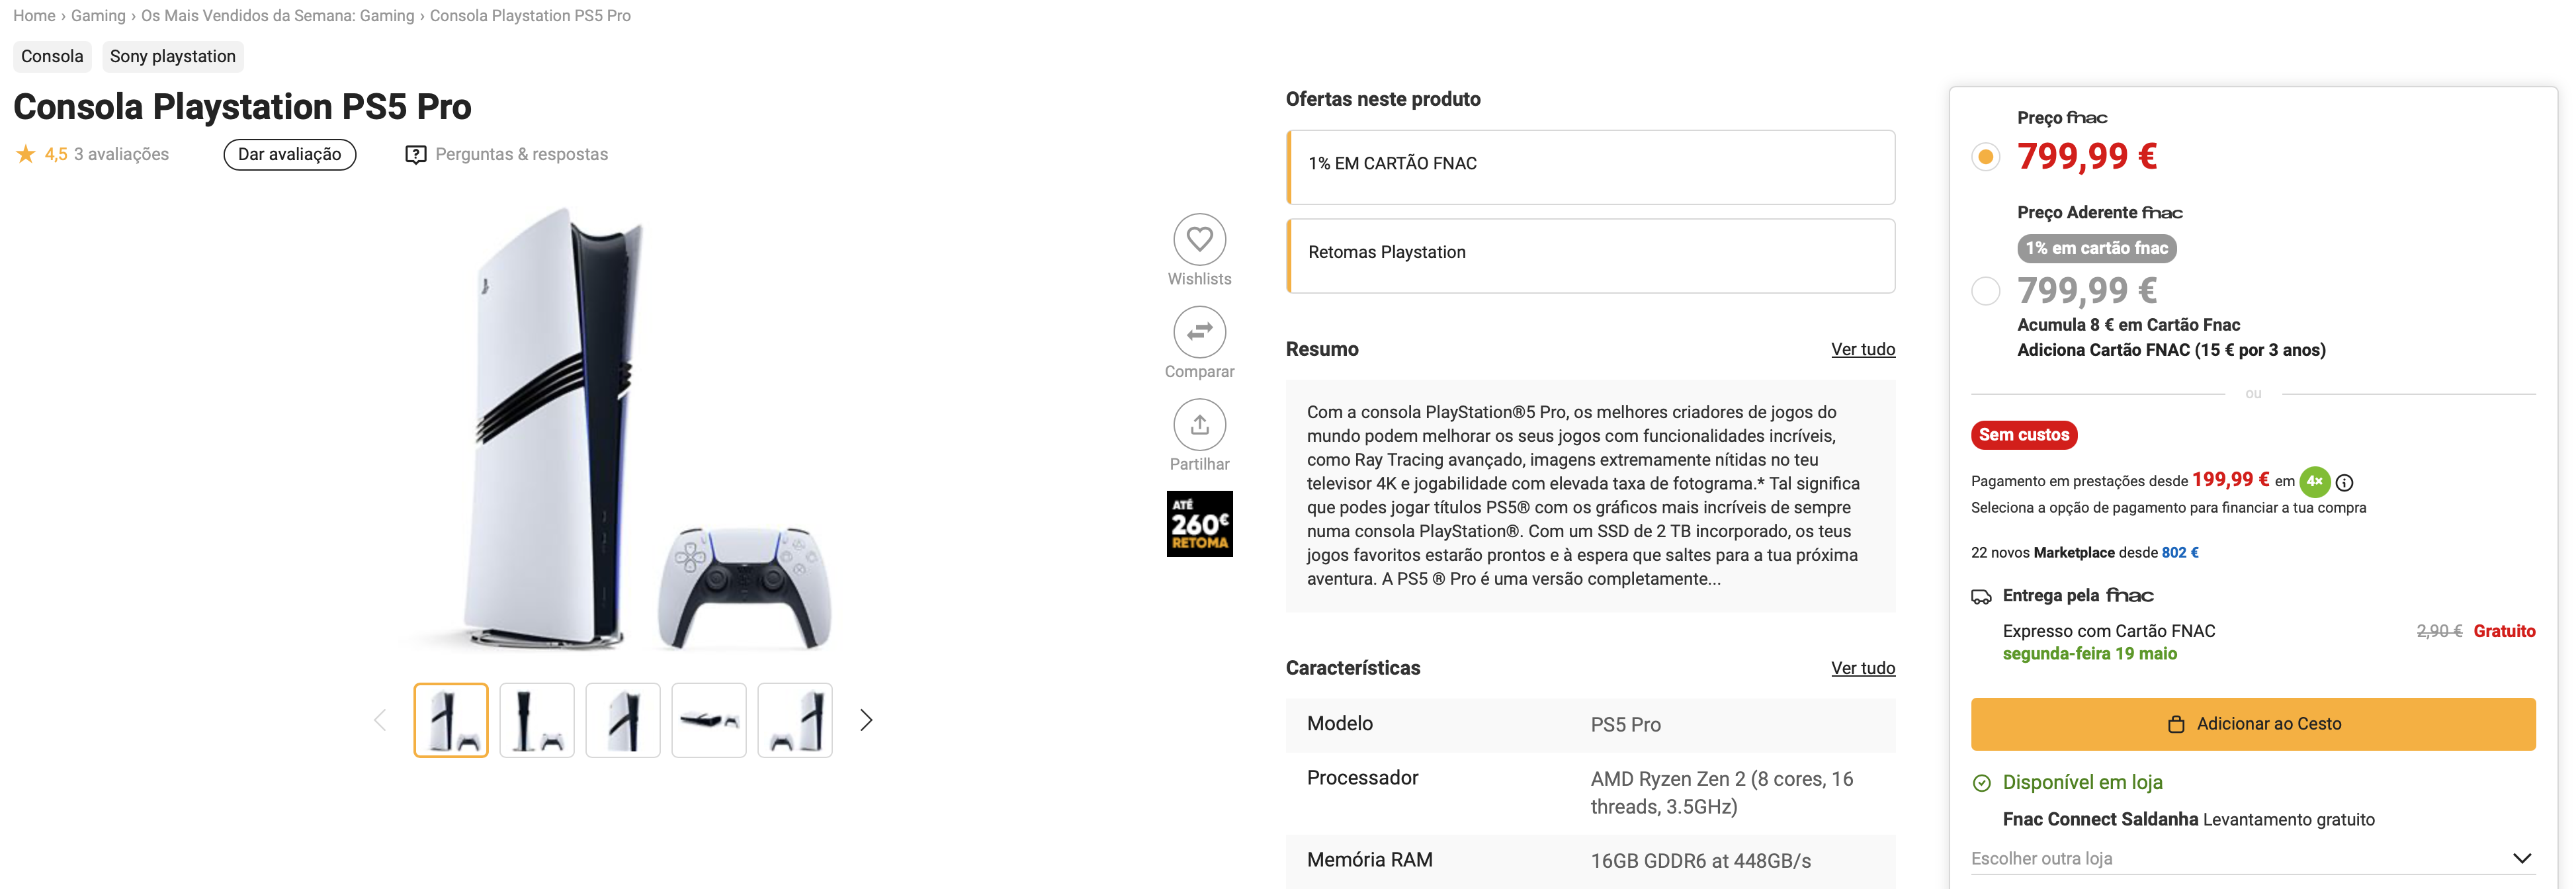
Task: Click Fnac Connect Saldanha store name
Action: [x=2100, y=819]
